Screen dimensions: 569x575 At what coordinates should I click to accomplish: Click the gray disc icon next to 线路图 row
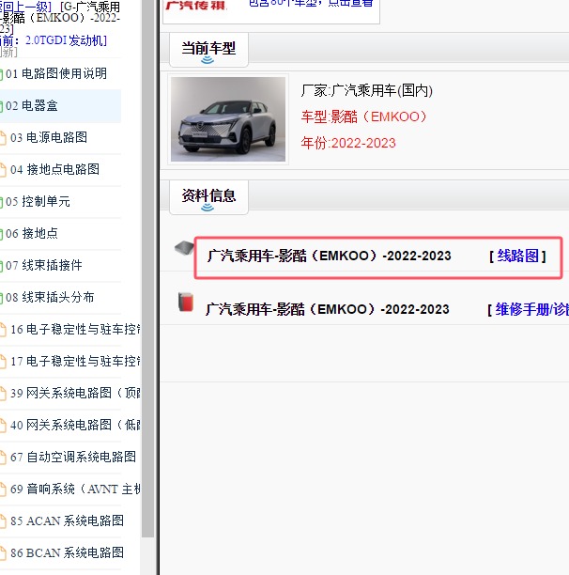click(x=184, y=248)
